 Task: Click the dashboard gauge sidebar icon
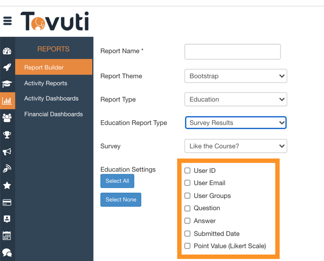7,51
